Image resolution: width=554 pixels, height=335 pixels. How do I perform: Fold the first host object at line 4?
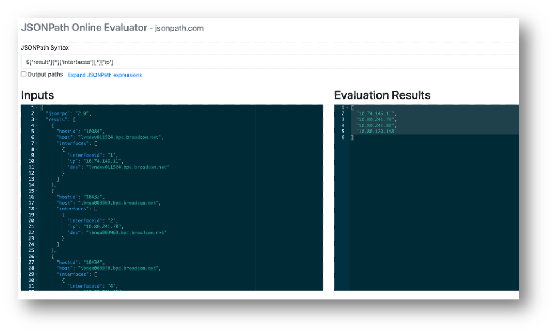37,125
